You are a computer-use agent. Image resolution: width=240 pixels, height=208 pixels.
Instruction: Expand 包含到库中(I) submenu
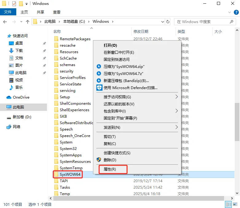pyautogui.click(x=137, y=111)
